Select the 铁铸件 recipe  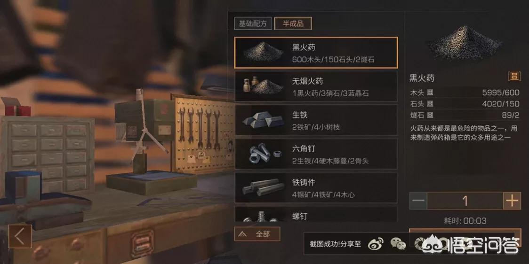pos(316,188)
